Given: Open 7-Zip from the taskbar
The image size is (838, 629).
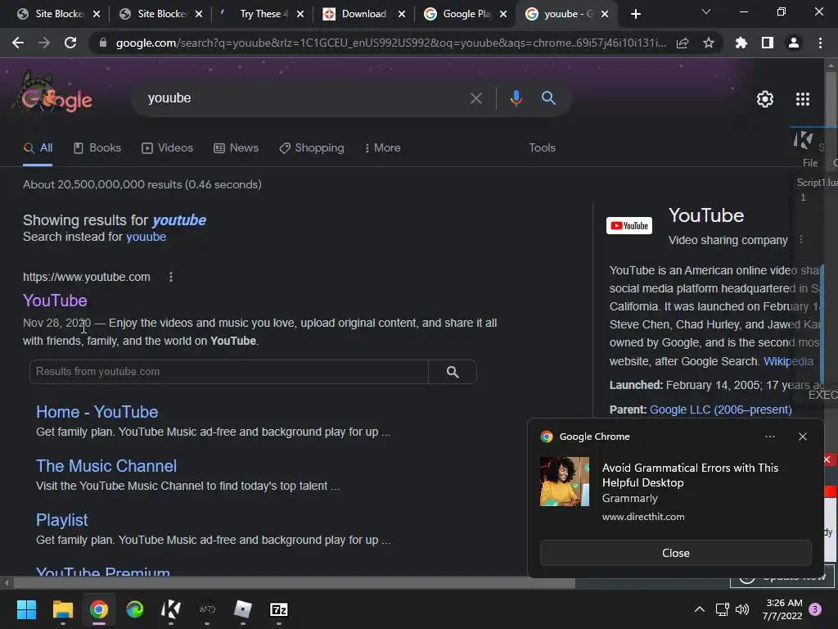Looking at the screenshot, I should 279,609.
